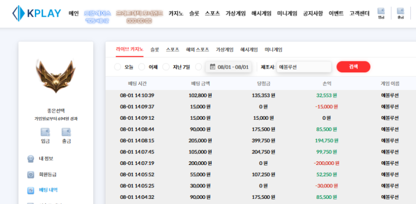Click the bet amount 102,800 원

tap(200, 95)
